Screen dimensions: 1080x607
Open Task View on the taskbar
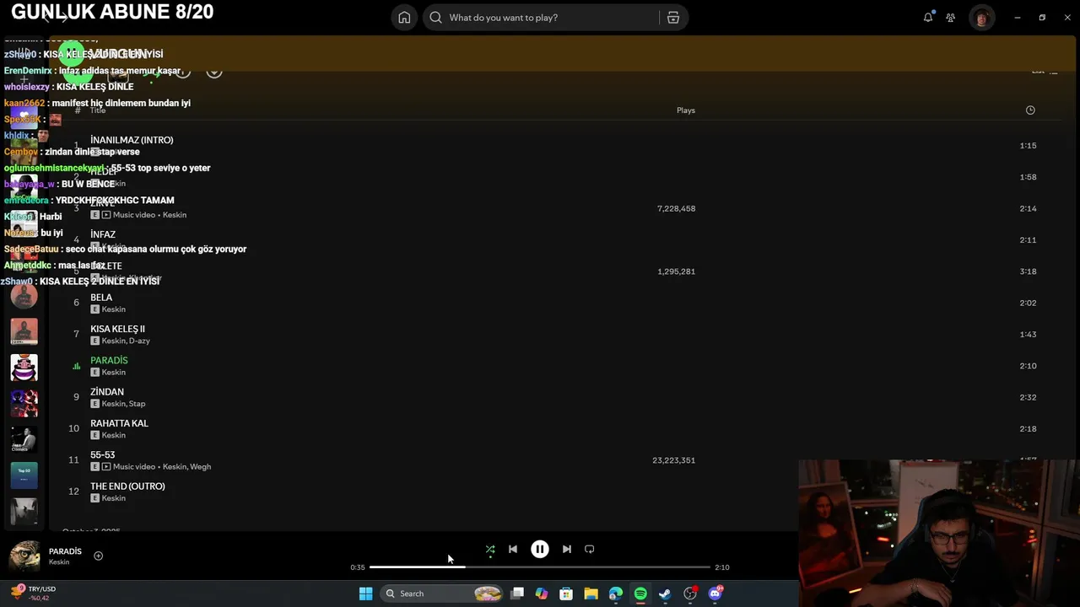click(x=517, y=594)
